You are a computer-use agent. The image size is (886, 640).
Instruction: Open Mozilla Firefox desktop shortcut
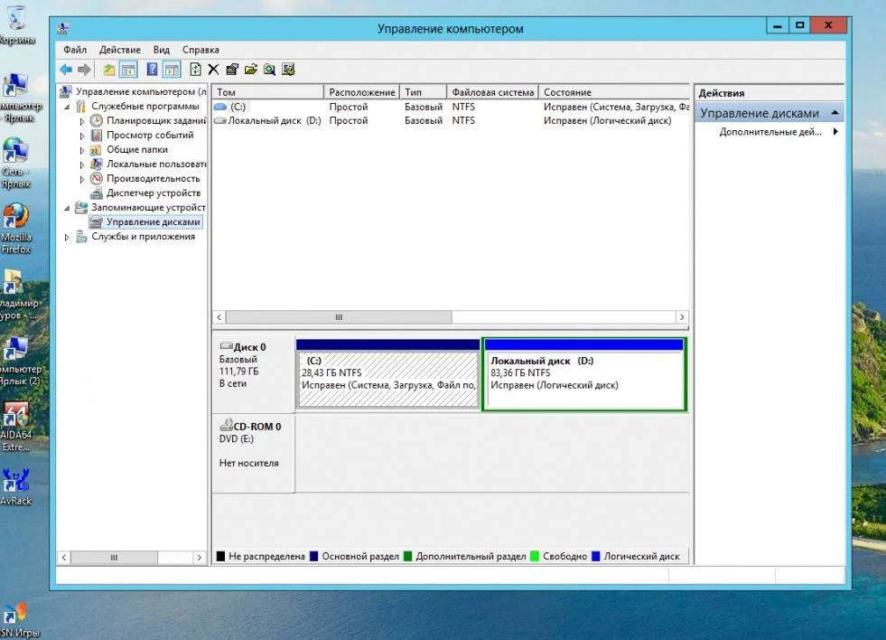(16, 229)
